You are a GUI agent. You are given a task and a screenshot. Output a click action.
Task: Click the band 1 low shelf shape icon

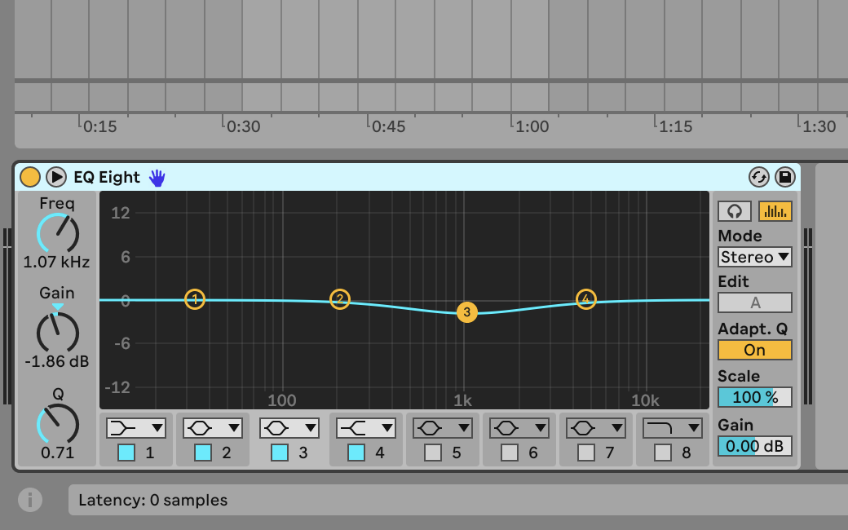coord(123,428)
